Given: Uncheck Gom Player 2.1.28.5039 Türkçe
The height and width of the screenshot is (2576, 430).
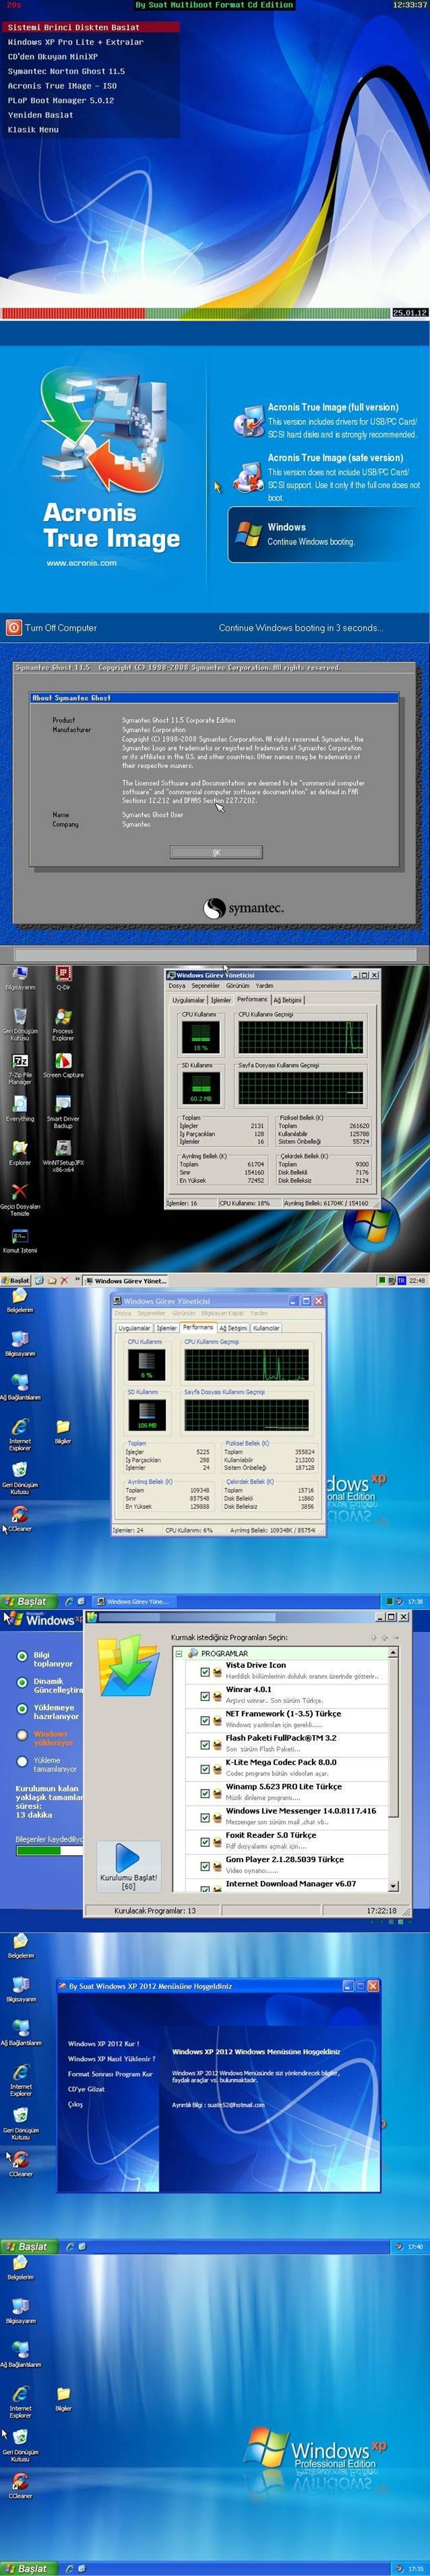Looking at the screenshot, I should [x=205, y=1866].
